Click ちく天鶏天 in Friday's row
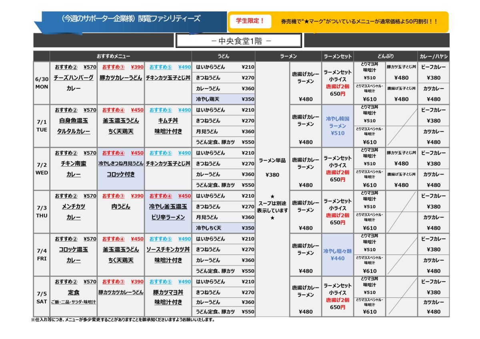Image resolution: width=480 pixels, height=339 pixels. 121,260
